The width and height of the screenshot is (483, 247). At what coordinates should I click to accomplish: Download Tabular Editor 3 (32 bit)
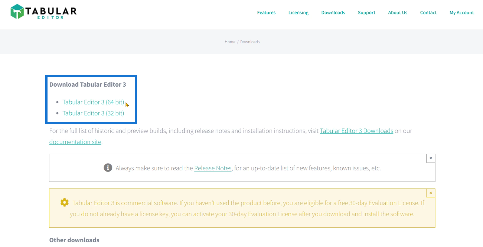coord(93,113)
